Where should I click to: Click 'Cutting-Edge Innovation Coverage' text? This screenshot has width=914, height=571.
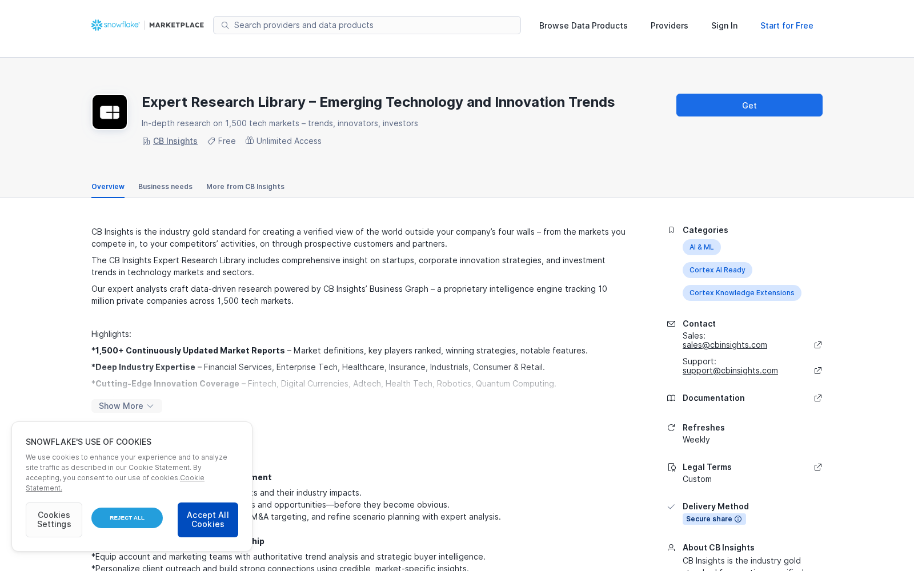click(167, 384)
